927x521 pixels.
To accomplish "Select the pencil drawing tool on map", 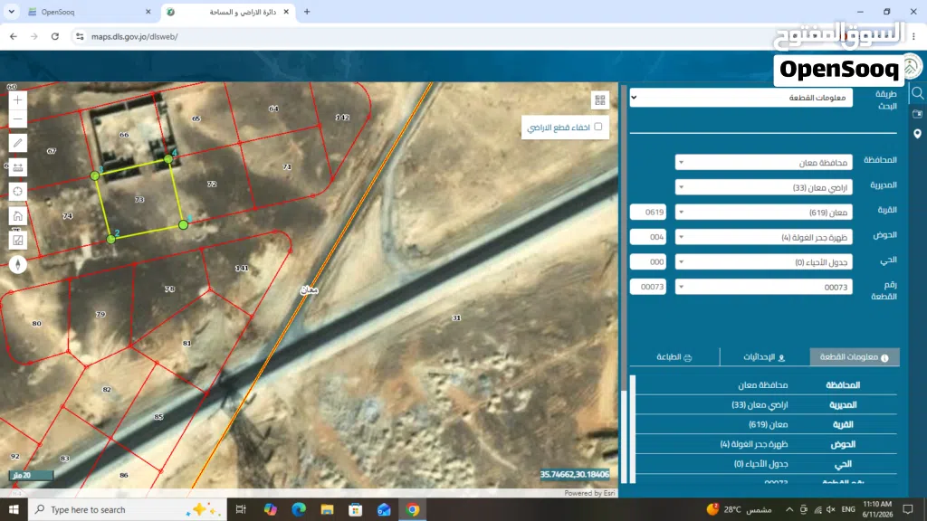I will [18, 143].
